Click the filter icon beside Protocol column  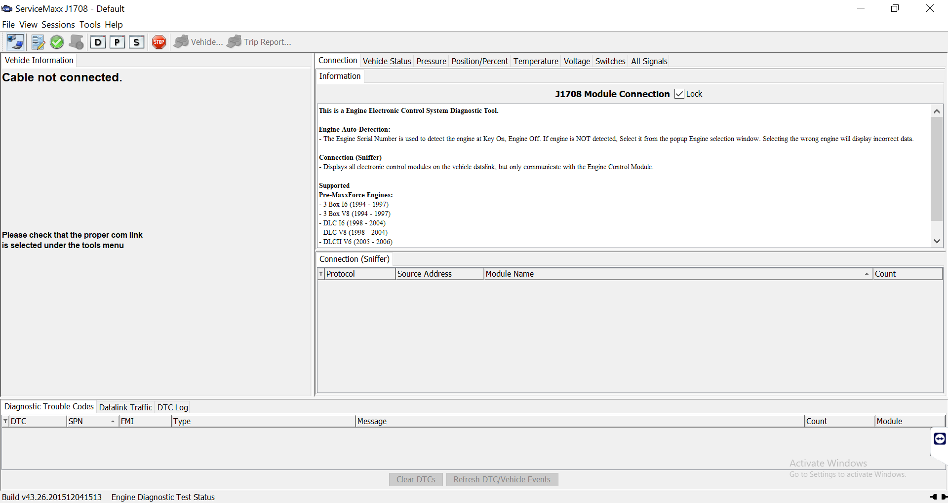pyautogui.click(x=321, y=274)
